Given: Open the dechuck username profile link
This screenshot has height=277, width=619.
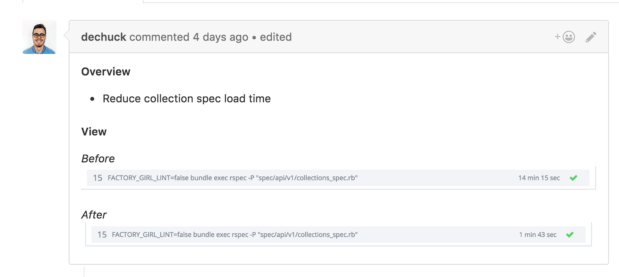Looking at the screenshot, I should point(104,37).
